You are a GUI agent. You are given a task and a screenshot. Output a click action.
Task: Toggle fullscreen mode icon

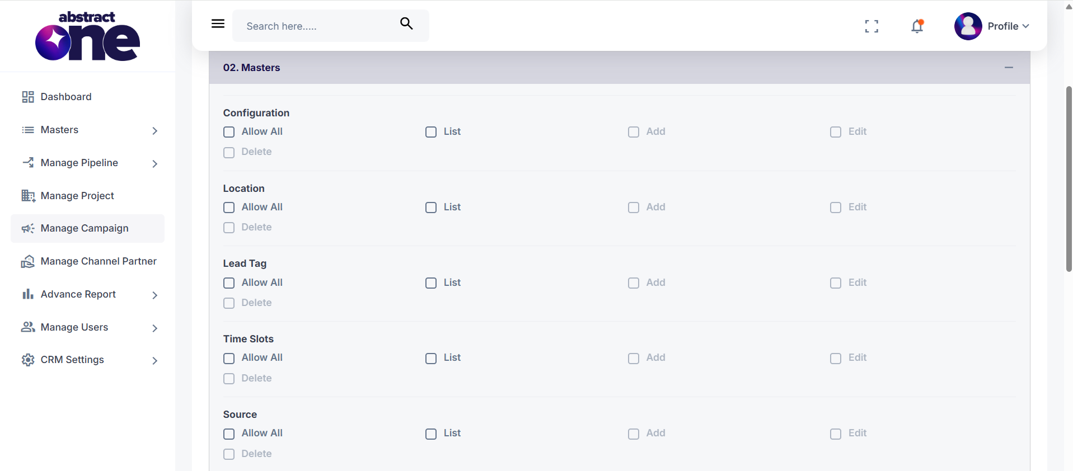point(871,26)
